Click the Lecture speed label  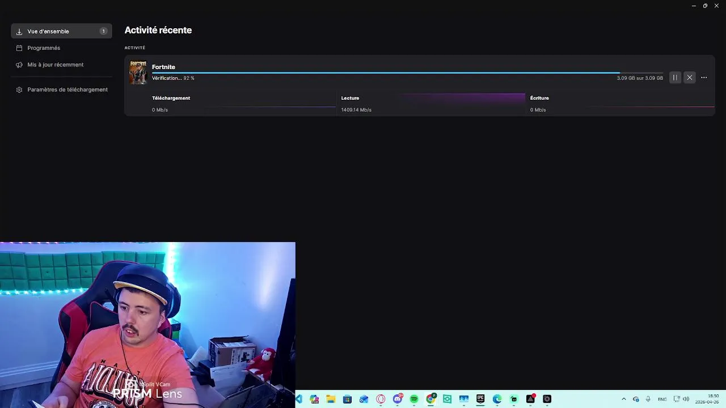(350, 98)
